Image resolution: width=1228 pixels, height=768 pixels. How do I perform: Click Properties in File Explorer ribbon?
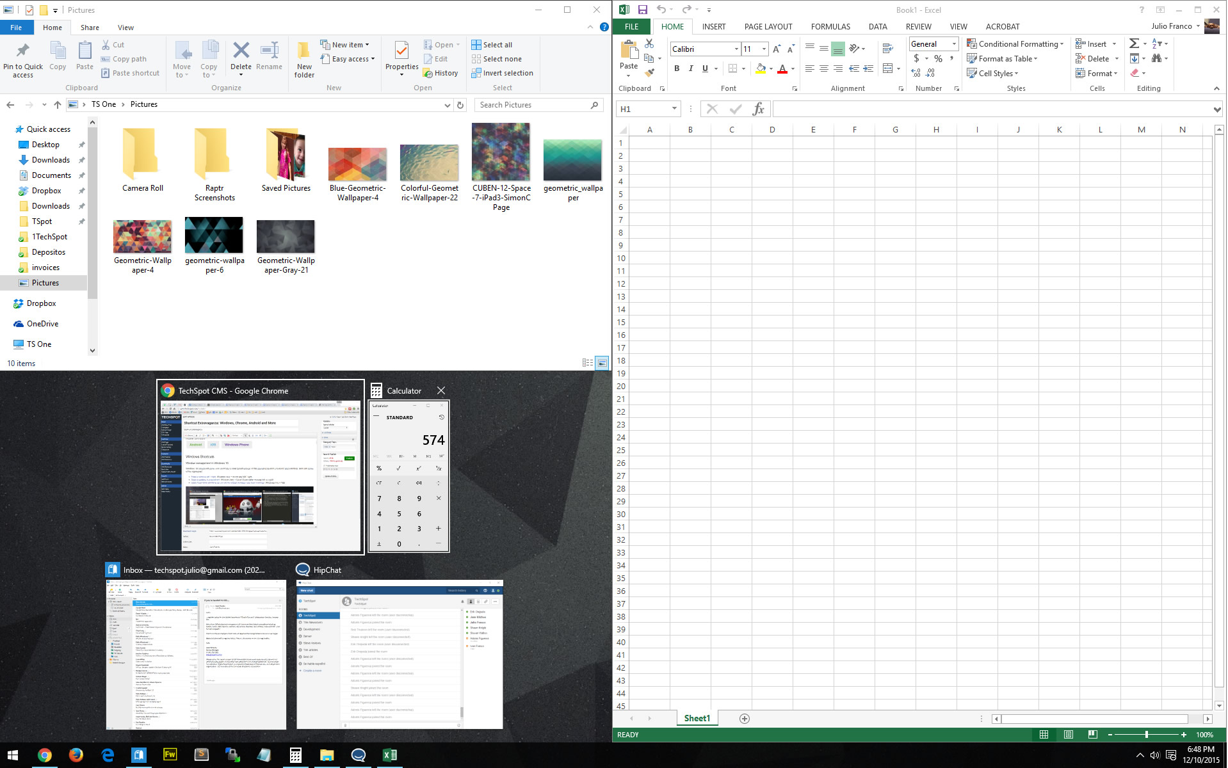pos(401,58)
